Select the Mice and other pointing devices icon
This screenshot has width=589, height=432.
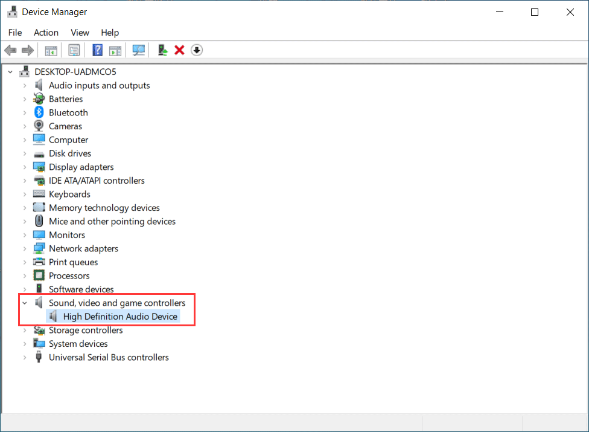pyautogui.click(x=39, y=221)
